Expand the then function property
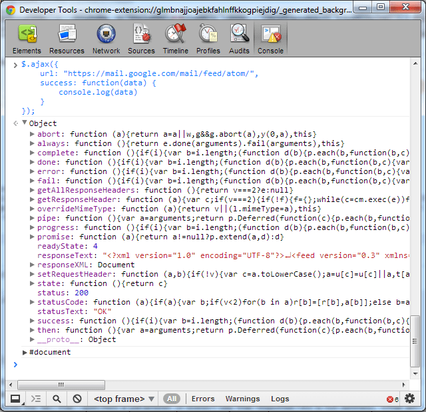Image resolution: width=426 pixels, height=412 pixels. [x=32, y=330]
